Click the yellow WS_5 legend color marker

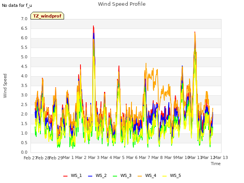[164, 176]
